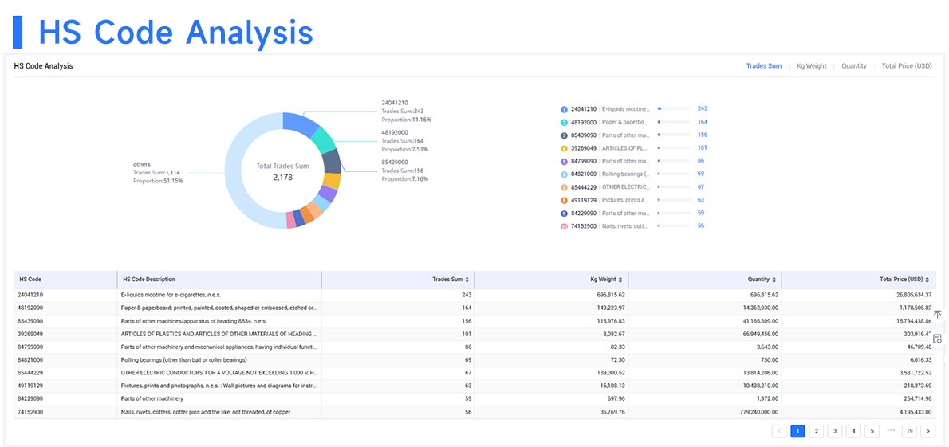
Task: Sort table by Trades Sum column
Action: (467, 280)
